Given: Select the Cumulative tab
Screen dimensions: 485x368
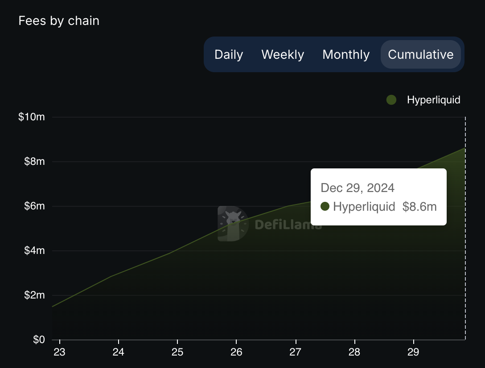Looking at the screenshot, I should click(420, 54).
